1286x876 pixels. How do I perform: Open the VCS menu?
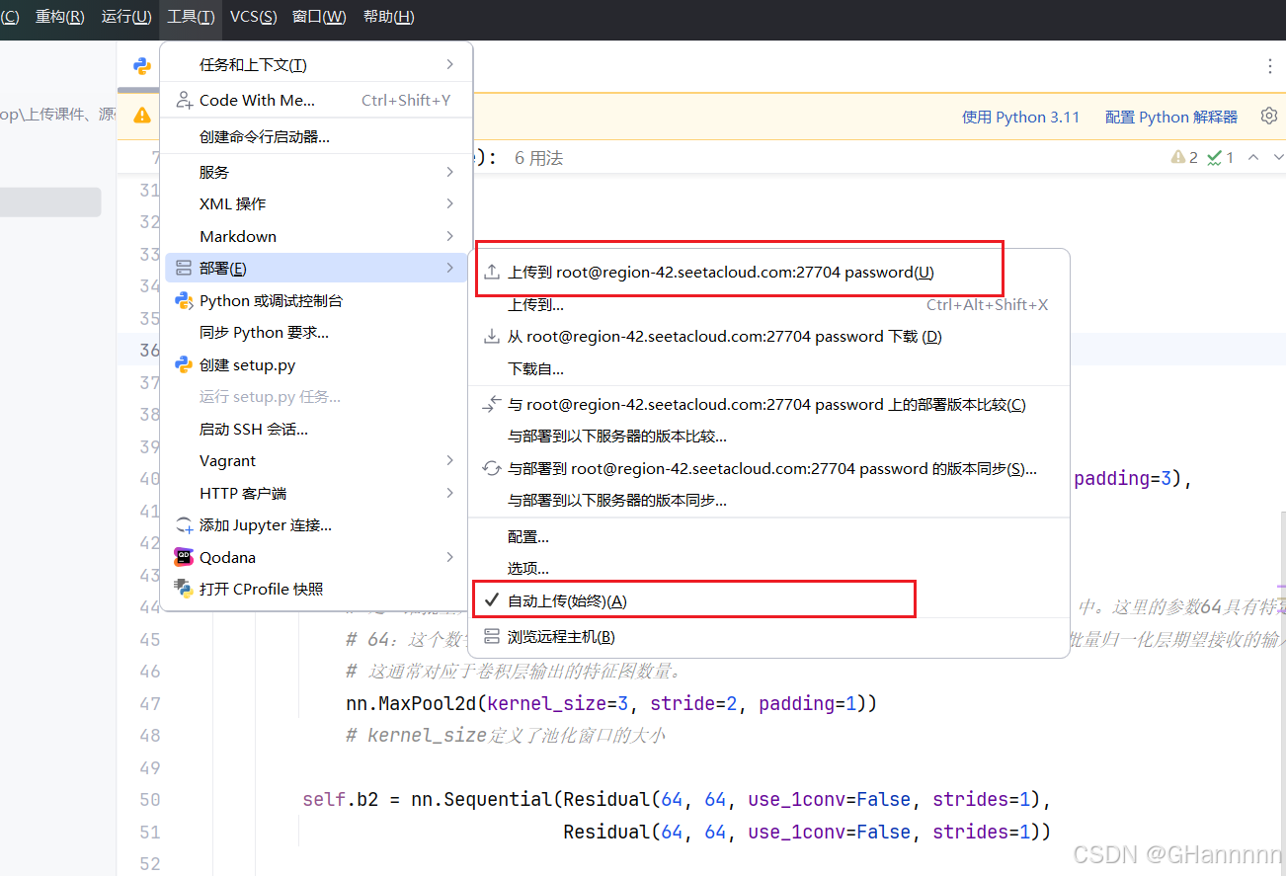(255, 16)
